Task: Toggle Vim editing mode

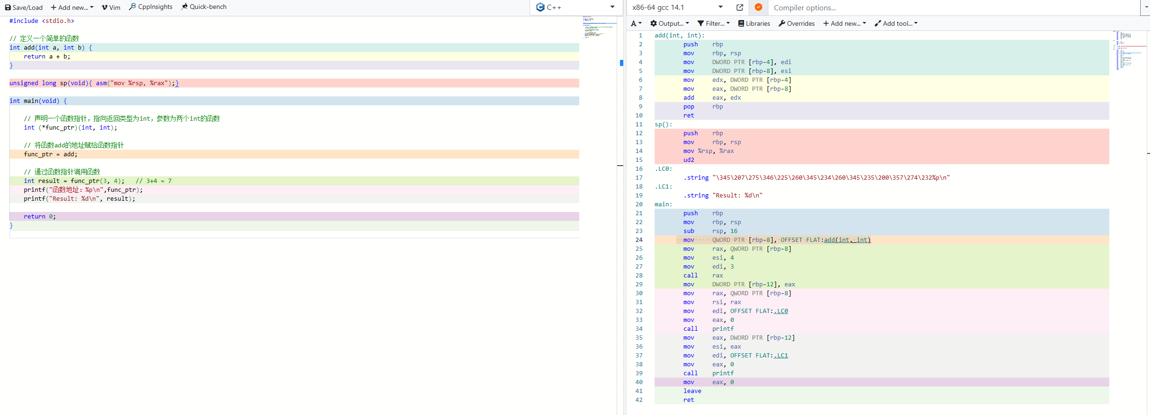Action: pyautogui.click(x=111, y=7)
